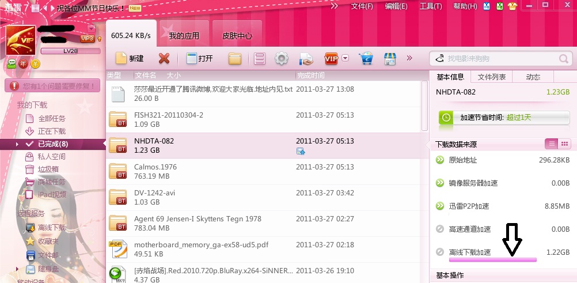Image resolution: width=577 pixels, height=283 pixels.
Task: Expand the arrow beside 随身盘
Action: (17, 269)
